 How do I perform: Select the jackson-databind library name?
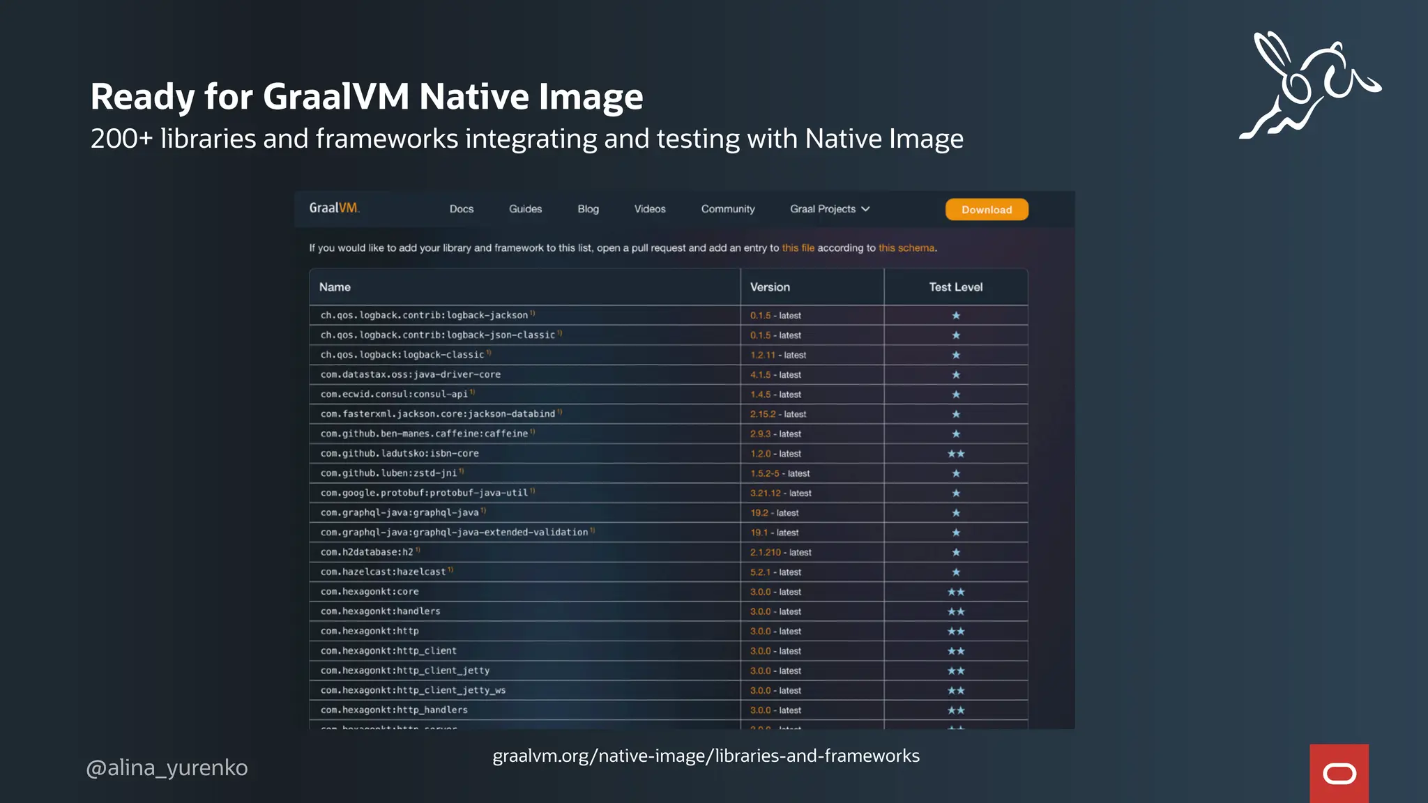tap(437, 413)
